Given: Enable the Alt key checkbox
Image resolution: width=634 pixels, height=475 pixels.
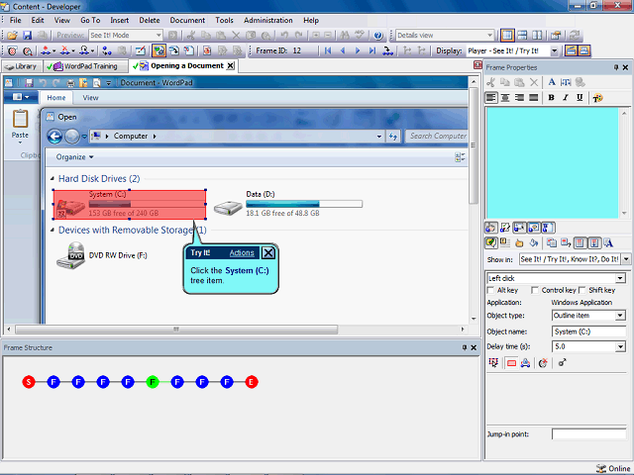Looking at the screenshot, I should (491, 290).
